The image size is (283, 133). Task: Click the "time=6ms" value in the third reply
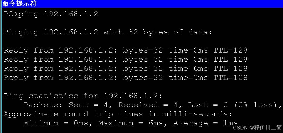coord(188,68)
